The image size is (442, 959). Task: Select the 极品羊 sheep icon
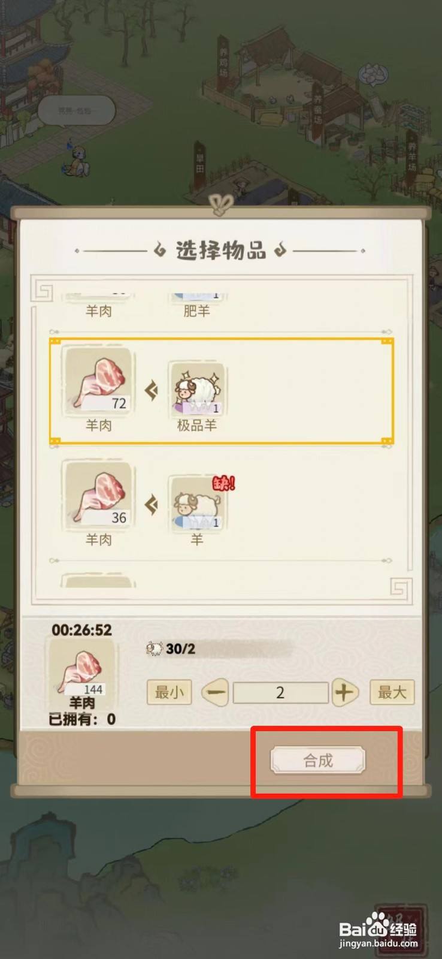197,389
